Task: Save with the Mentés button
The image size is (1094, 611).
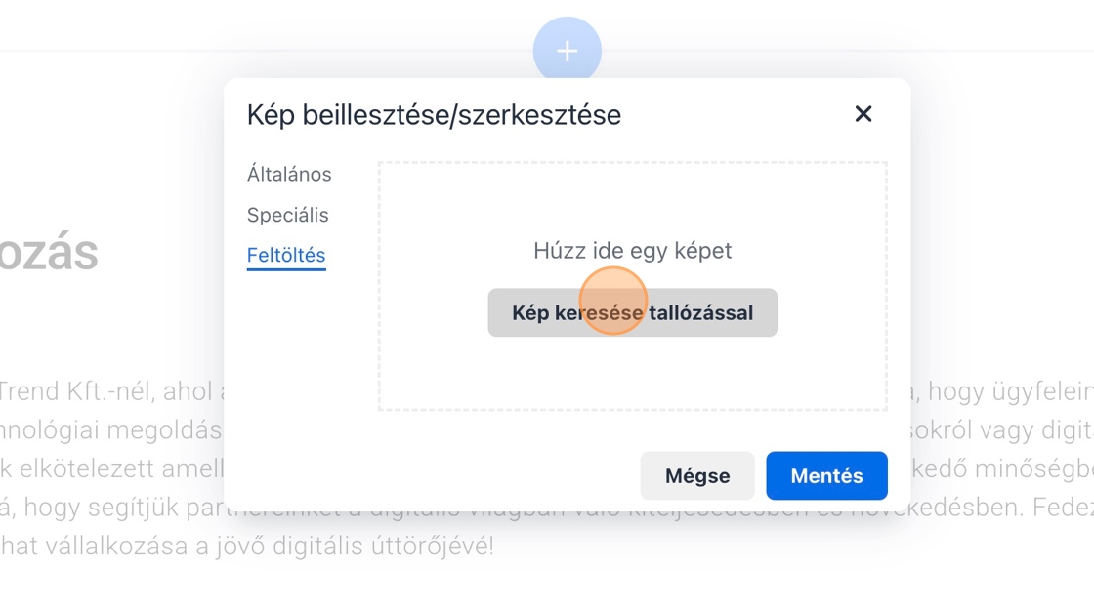Action: tap(826, 476)
